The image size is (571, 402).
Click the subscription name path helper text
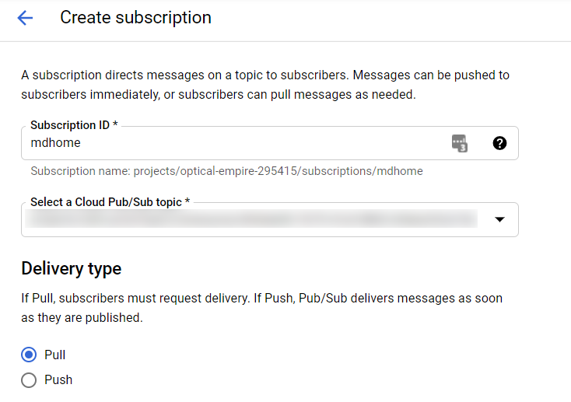[226, 171]
